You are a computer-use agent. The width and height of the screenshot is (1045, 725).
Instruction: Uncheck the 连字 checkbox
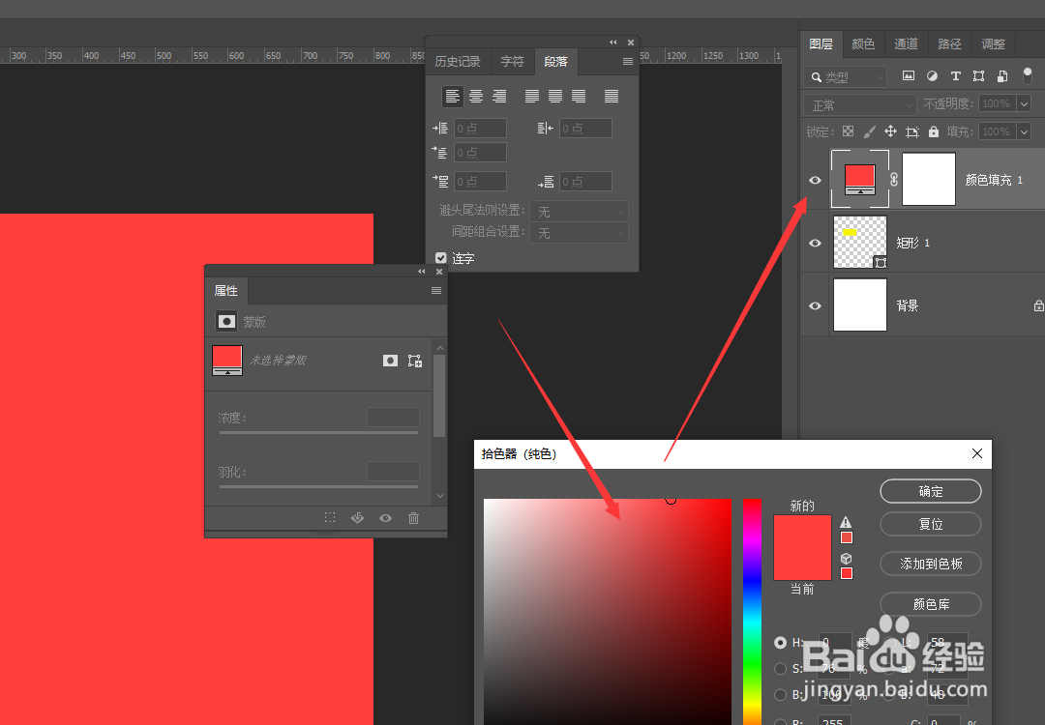(440, 258)
